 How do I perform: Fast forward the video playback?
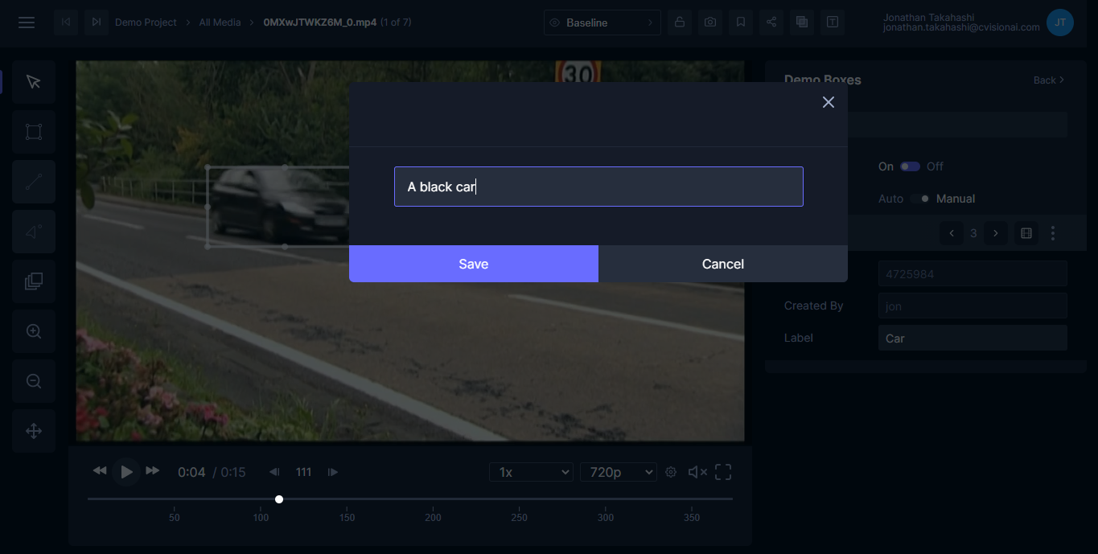click(153, 471)
